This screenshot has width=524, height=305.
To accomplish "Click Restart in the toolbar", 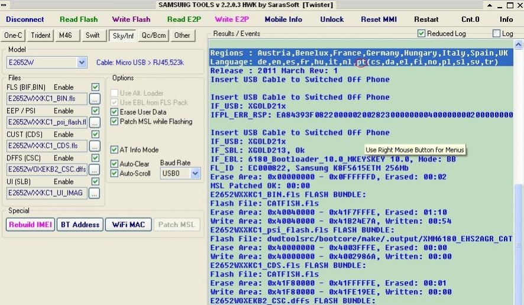I will [x=426, y=20].
